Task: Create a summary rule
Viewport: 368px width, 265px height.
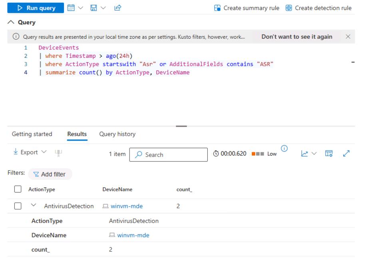Action: click(x=251, y=8)
